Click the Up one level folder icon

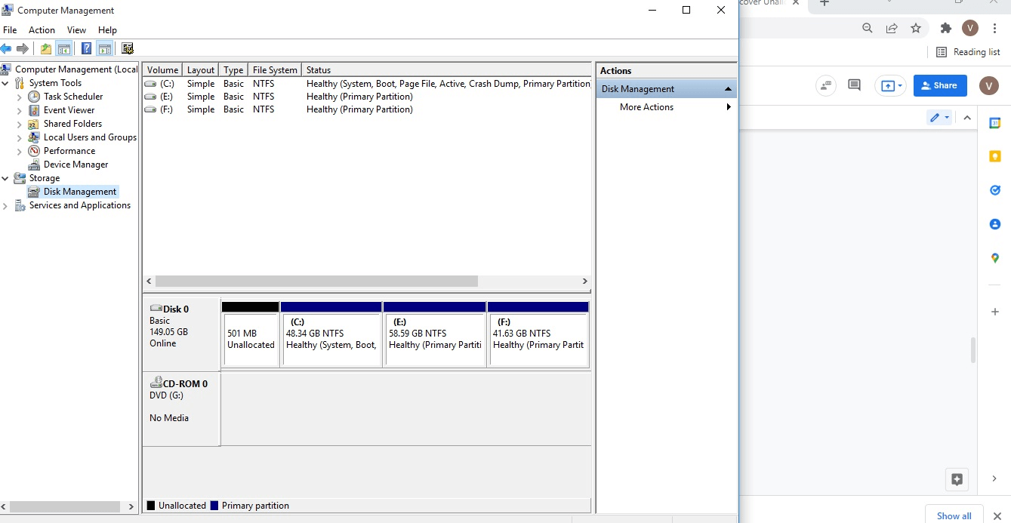(46, 49)
